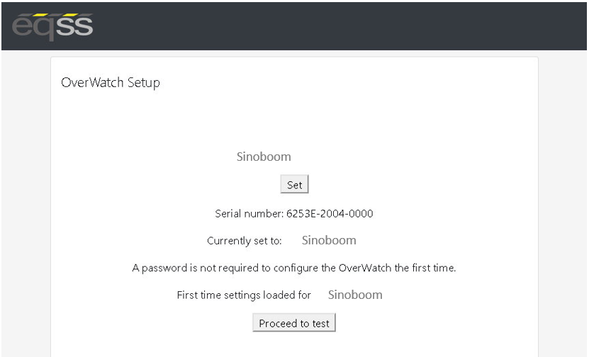Click the Proceed to test button
Screen dimensions: 589x357
pyautogui.click(x=294, y=323)
